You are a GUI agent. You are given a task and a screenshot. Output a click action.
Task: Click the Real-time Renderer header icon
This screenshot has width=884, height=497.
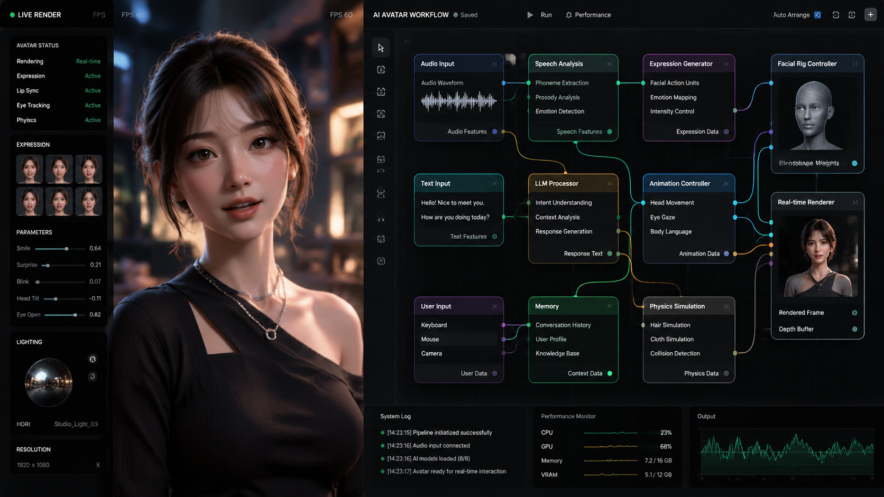pos(855,202)
